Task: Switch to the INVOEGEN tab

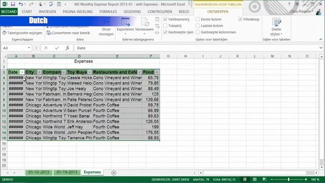Action: (x=47, y=12)
